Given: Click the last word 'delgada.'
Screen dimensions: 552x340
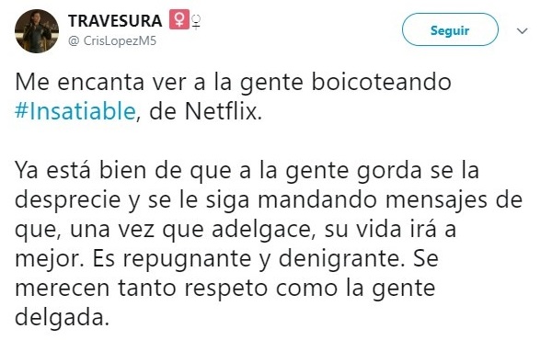Looking at the screenshot, I should [x=62, y=318].
